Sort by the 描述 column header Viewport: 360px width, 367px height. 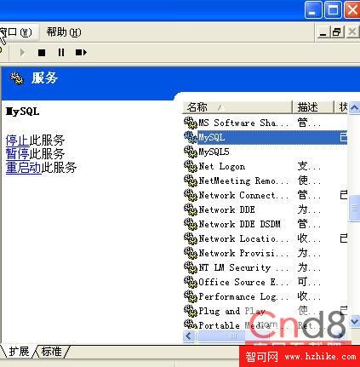coord(312,107)
